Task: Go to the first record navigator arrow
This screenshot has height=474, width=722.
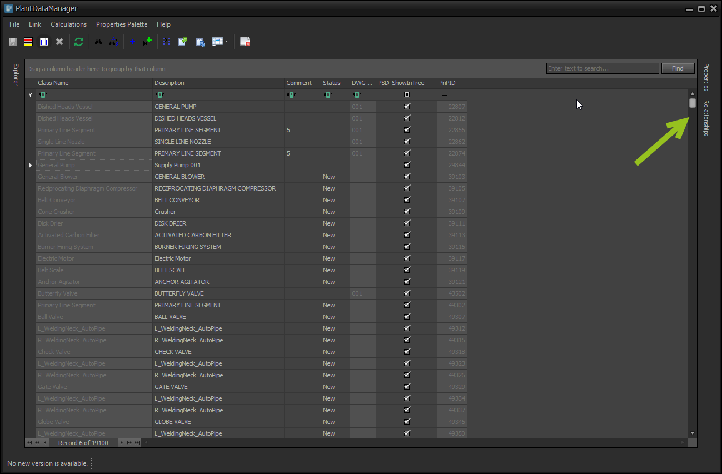Action: point(29,443)
